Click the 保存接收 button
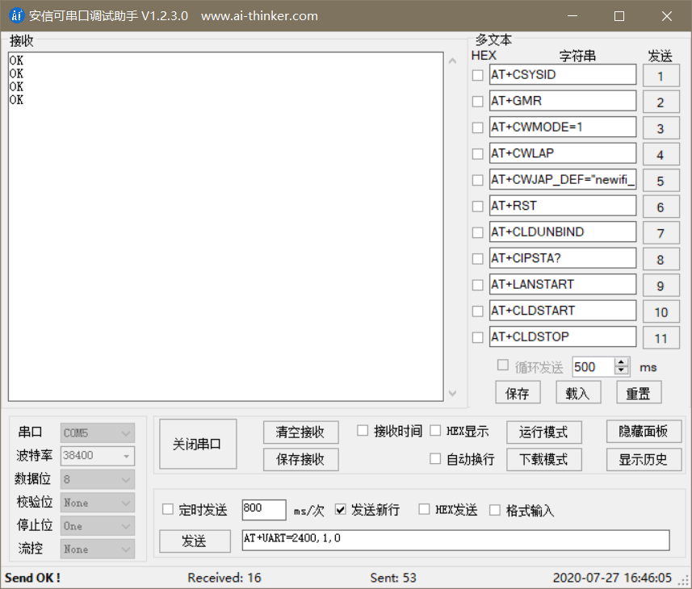Screen dimensions: 692x589 tap(300, 459)
